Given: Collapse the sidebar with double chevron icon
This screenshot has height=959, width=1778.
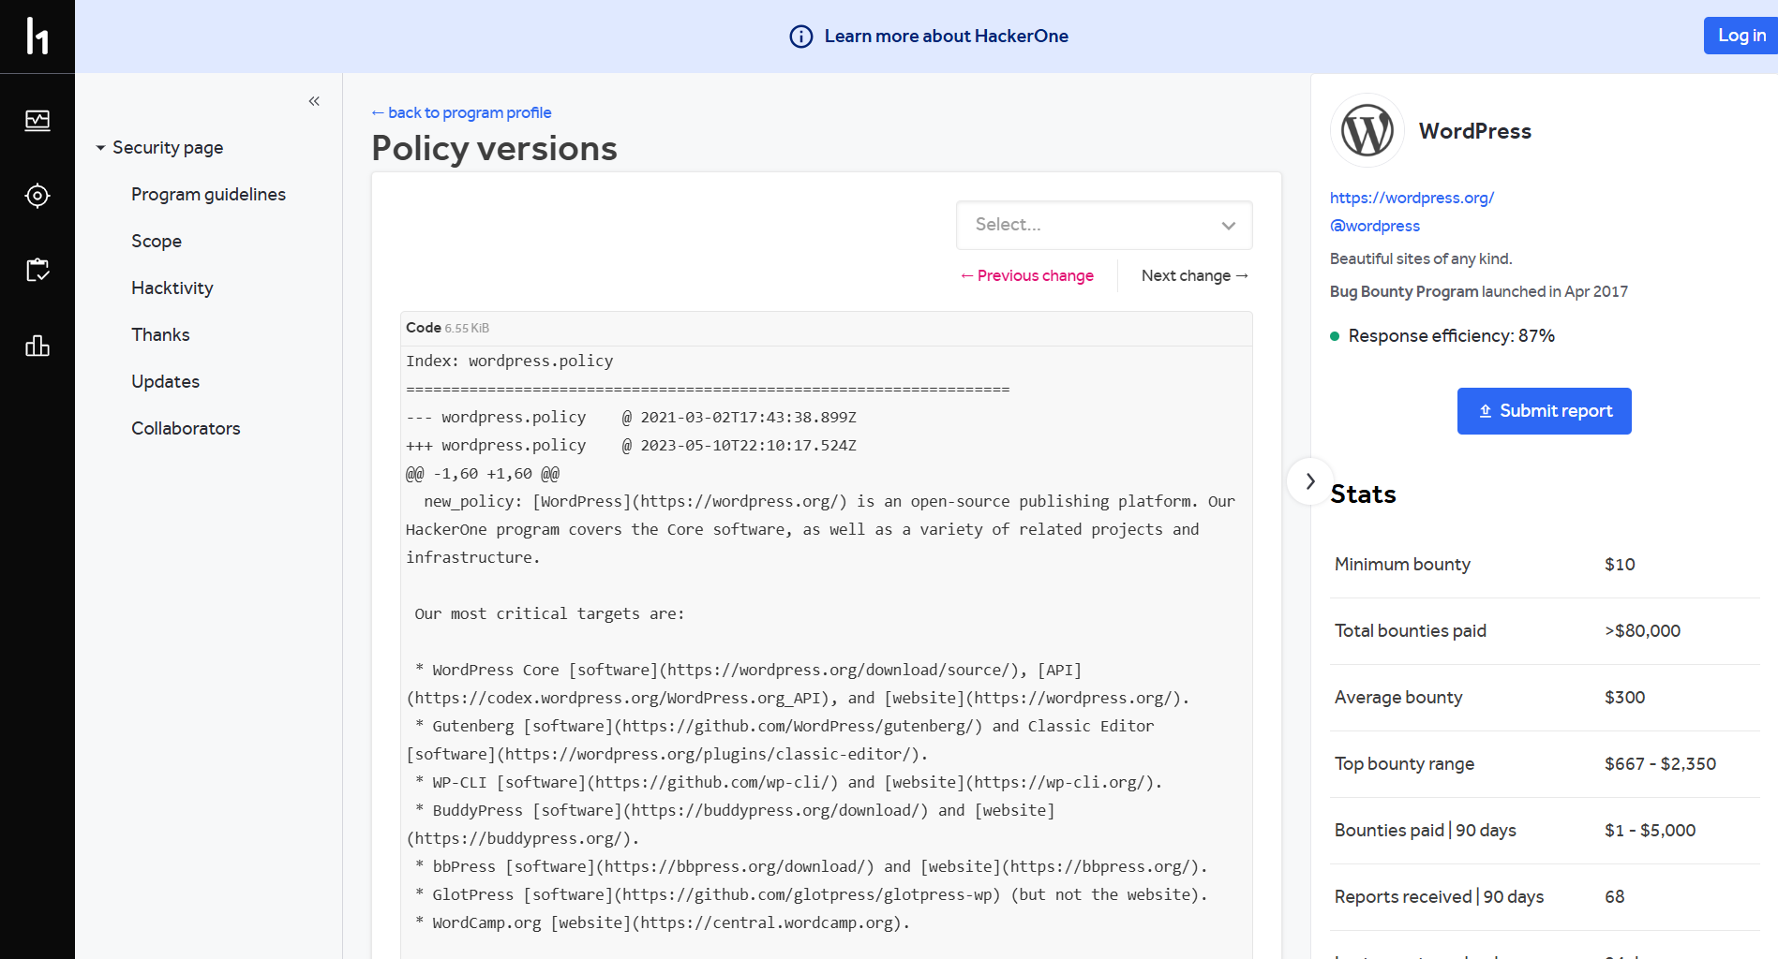Looking at the screenshot, I should [314, 101].
